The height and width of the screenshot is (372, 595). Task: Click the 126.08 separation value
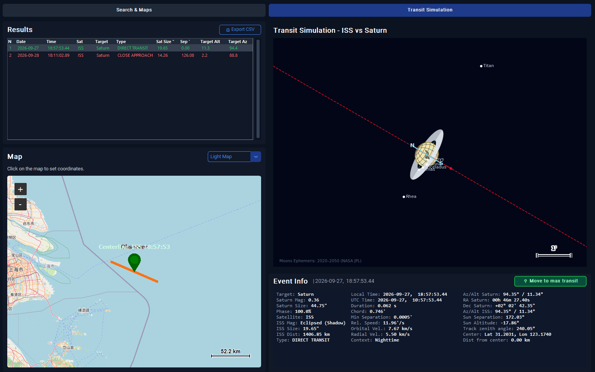coord(188,55)
